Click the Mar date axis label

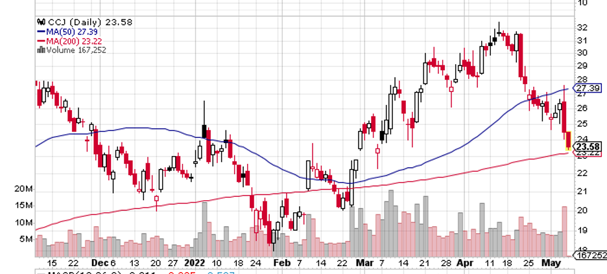coord(365,263)
